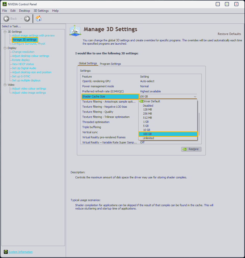Close the NVIDIA Control Panel window
This screenshot has height=258, width=245.
point(236,4)
